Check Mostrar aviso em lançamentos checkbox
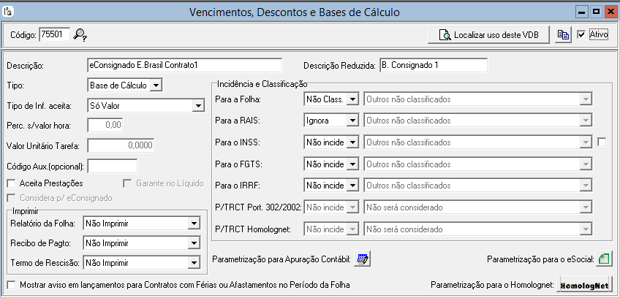620x298 pixels. (12, 285)
